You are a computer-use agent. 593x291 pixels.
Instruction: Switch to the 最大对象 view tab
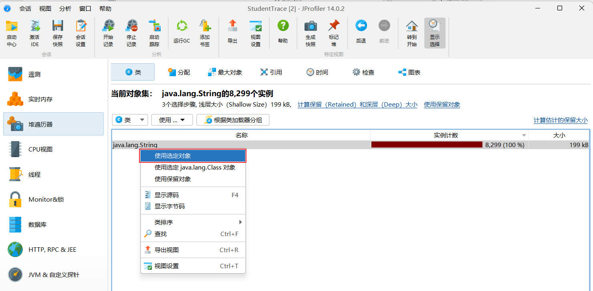(x=225, y=72)
